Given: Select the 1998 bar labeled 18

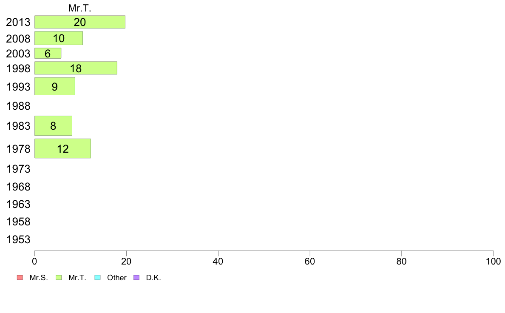Looking at the screenshot, I should point(76,68).
